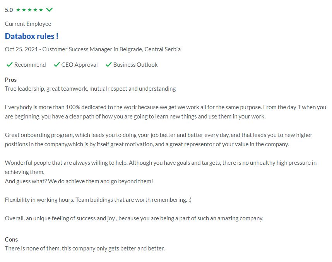Click the second green rating star

(x=24, y=10)
